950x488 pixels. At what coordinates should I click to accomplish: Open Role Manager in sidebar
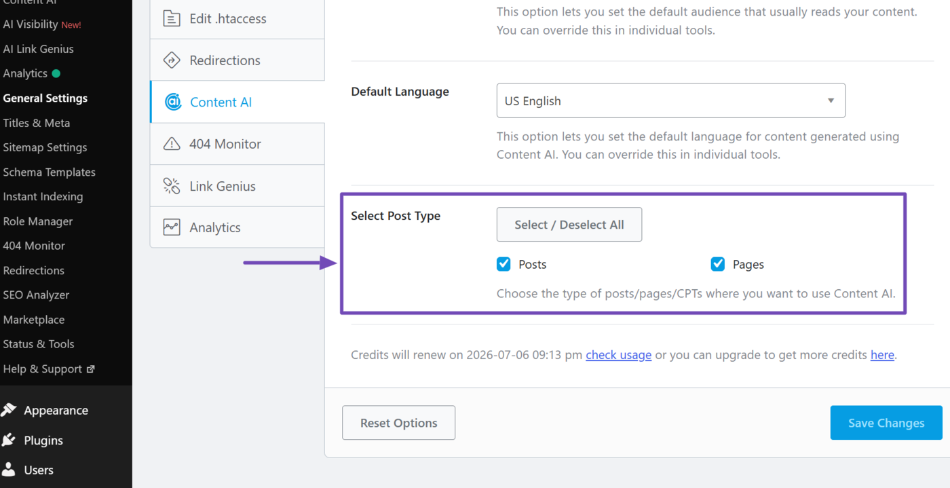click(x=38, y=221)
